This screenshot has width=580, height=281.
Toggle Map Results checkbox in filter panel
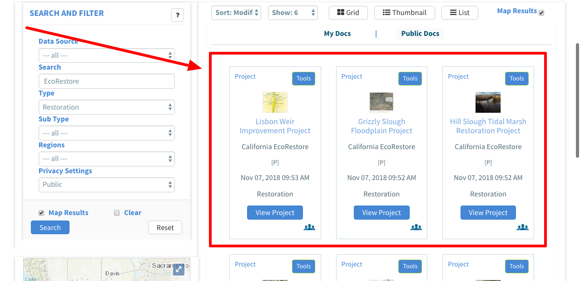(41, 213)
